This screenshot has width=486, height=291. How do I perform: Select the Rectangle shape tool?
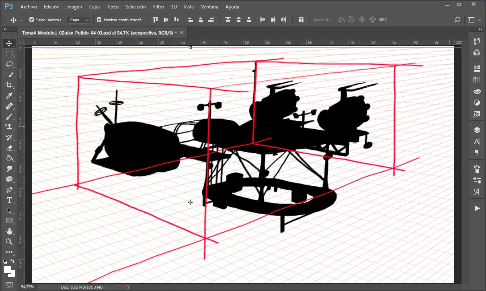click(9, 221)
